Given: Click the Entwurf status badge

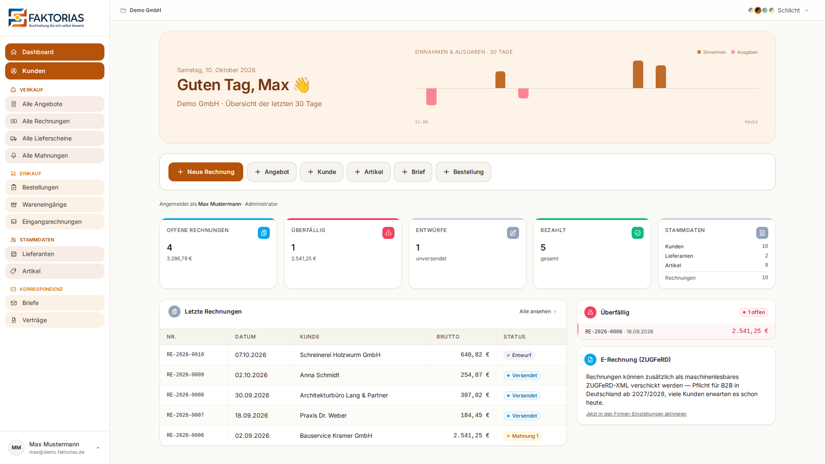Looking at the screenshot, I should [519, 355].
